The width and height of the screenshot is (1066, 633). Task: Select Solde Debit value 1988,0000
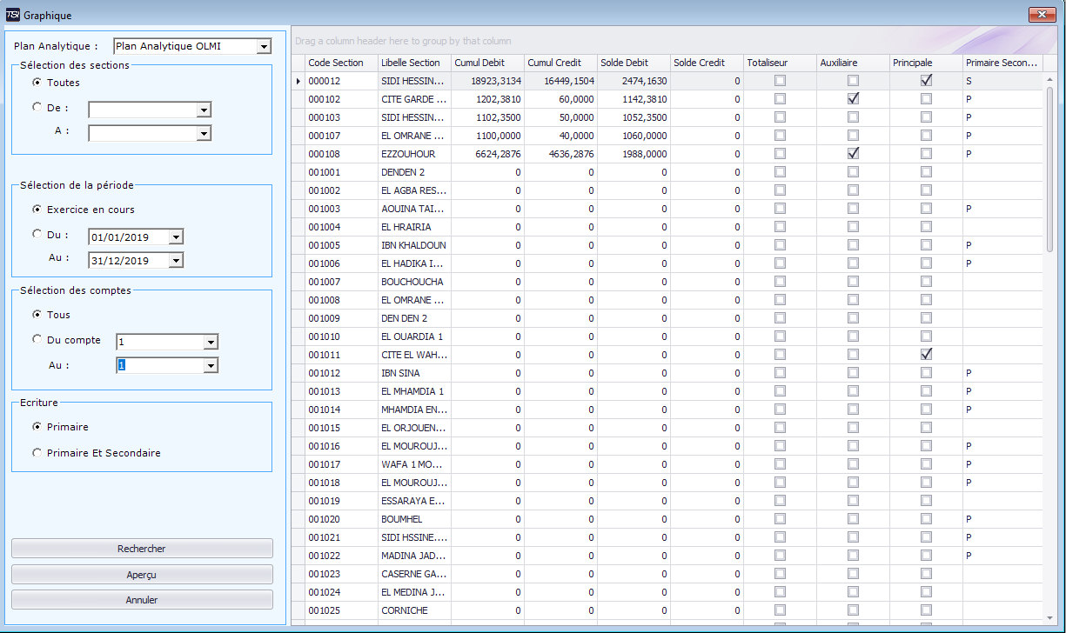pos(634,154)
